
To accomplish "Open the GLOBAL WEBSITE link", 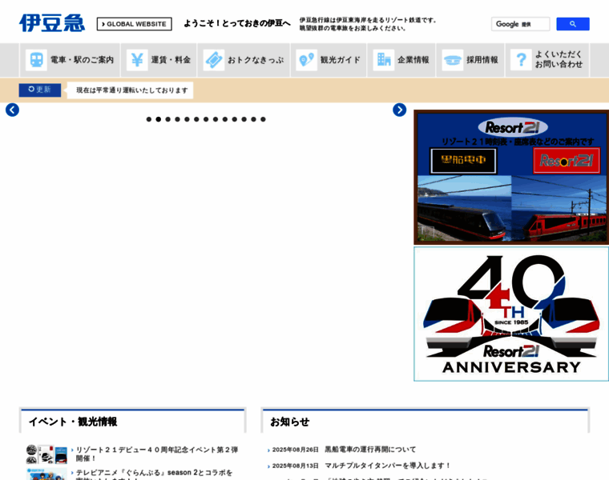I will 135,24.
